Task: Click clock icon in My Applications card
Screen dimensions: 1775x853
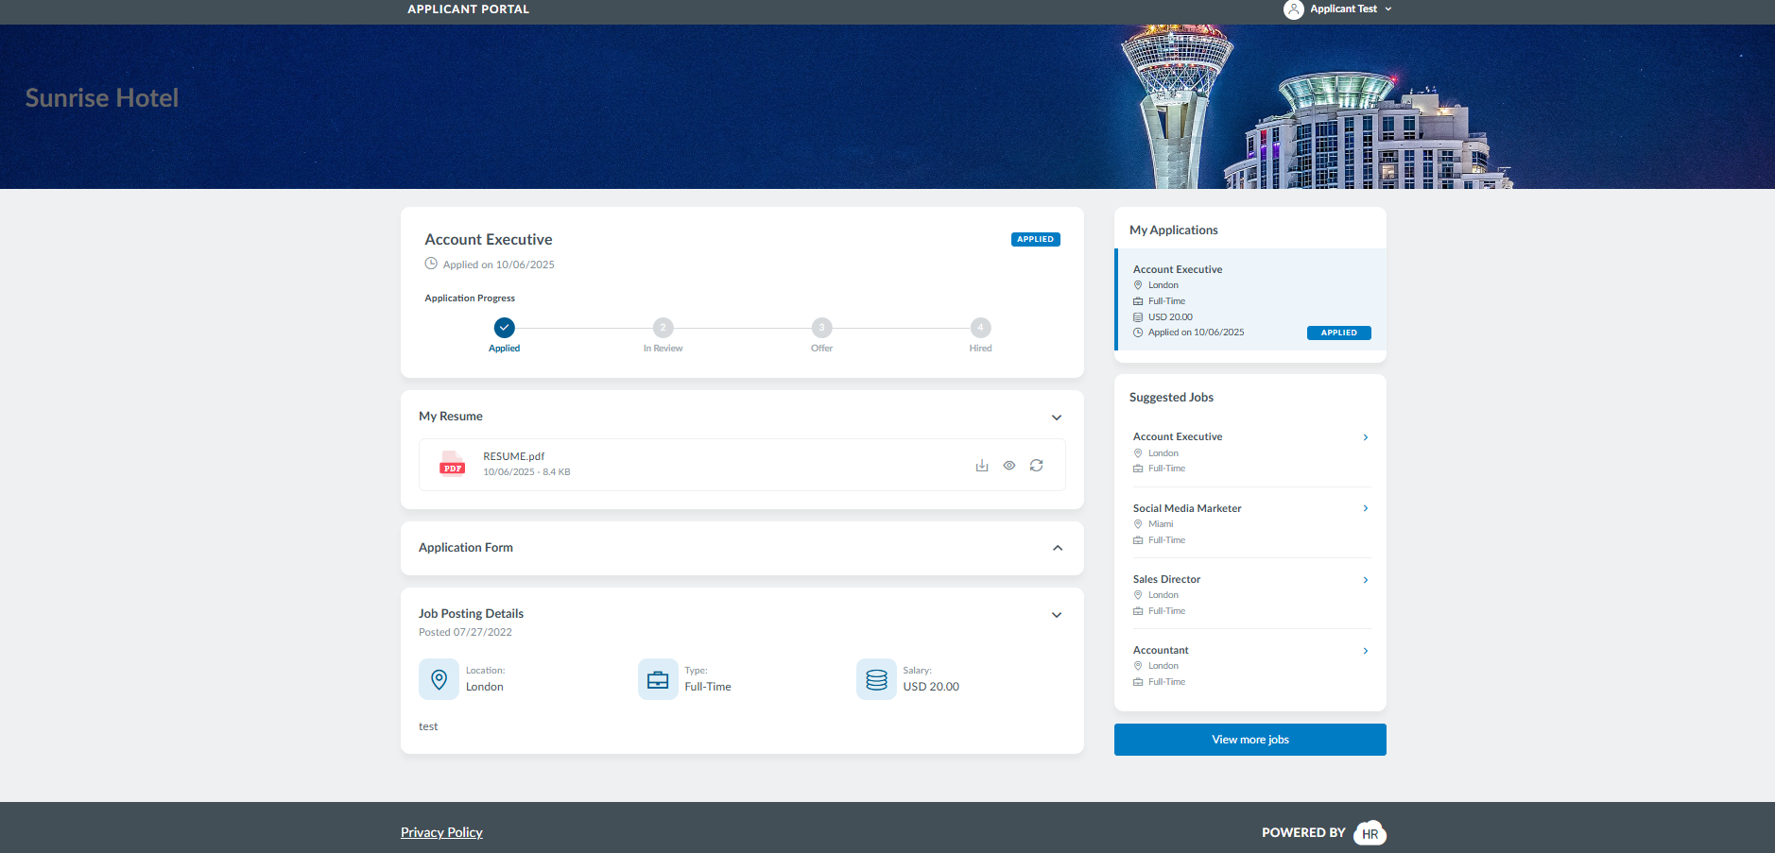Action: tap(1138, 333)
